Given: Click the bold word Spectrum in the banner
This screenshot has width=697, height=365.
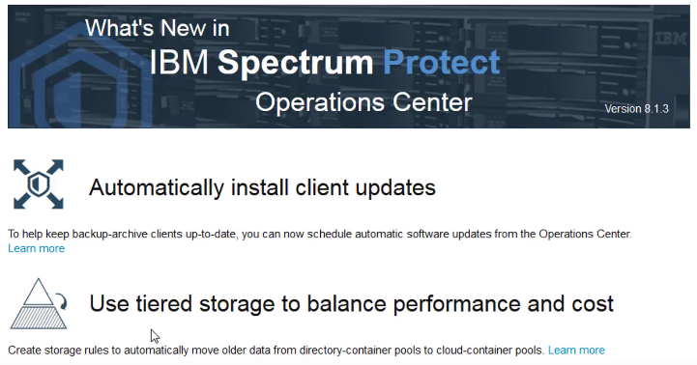Looking at the screenshot, I should 295,63.
